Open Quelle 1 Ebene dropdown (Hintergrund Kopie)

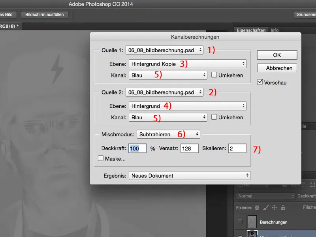tap(187, 64)
